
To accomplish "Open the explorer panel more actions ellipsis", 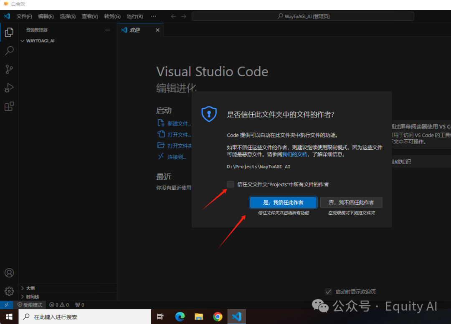I will point(108,30).
